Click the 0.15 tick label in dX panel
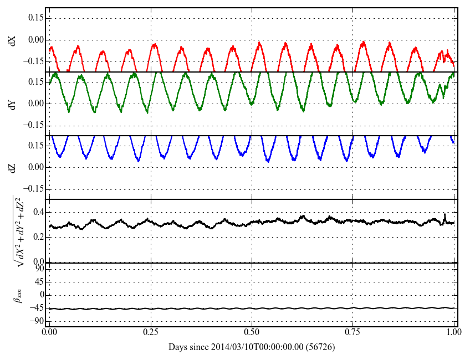Screen dimensions: 470x360 33,18
